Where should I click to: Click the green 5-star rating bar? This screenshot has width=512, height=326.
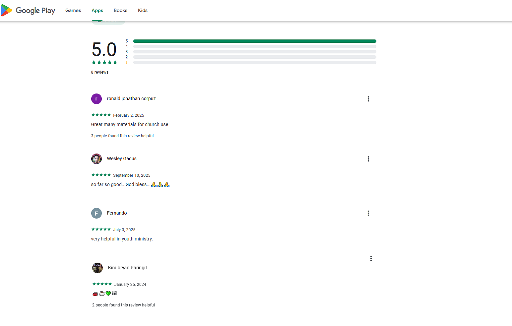[254, 41]
